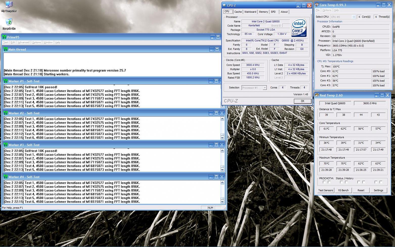The height and width of the screenshot is (247, 395).
Task: Open the About tab in CPU-Z
Action: pos(284,12)
